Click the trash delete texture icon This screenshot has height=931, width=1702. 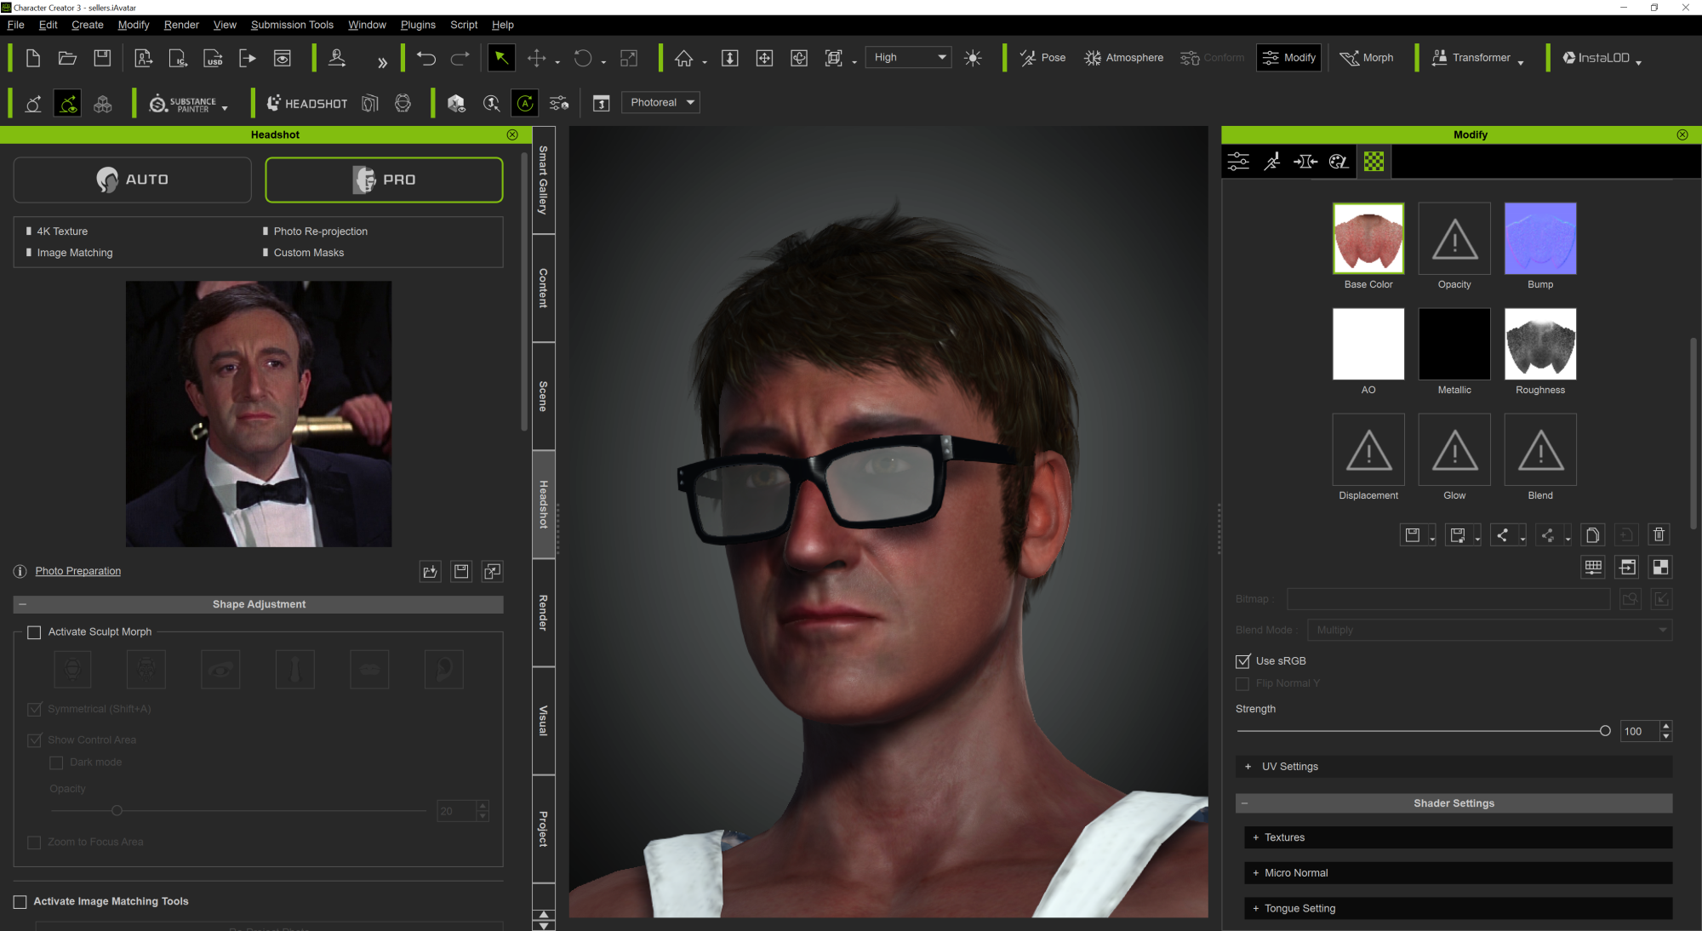pyautogui.click(x=1659, y=534)
